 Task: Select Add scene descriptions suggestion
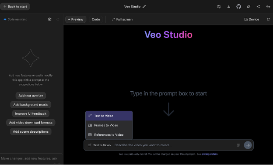31,131
